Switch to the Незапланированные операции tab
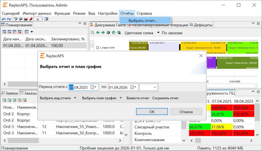 [x=158, y=25]
